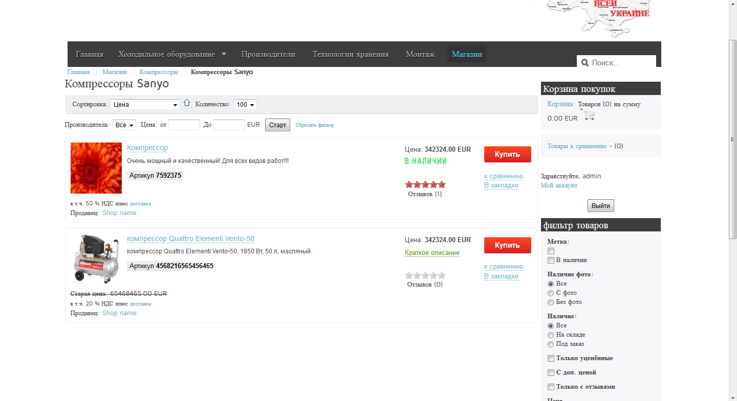Click star rating of Компрессор product
This screenshot has width=737, height=401.
425,184
